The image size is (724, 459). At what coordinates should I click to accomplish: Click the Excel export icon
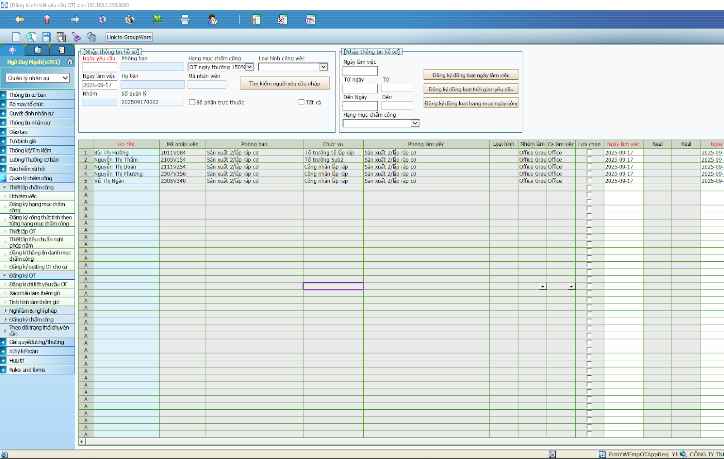click(x=157, y=19)
